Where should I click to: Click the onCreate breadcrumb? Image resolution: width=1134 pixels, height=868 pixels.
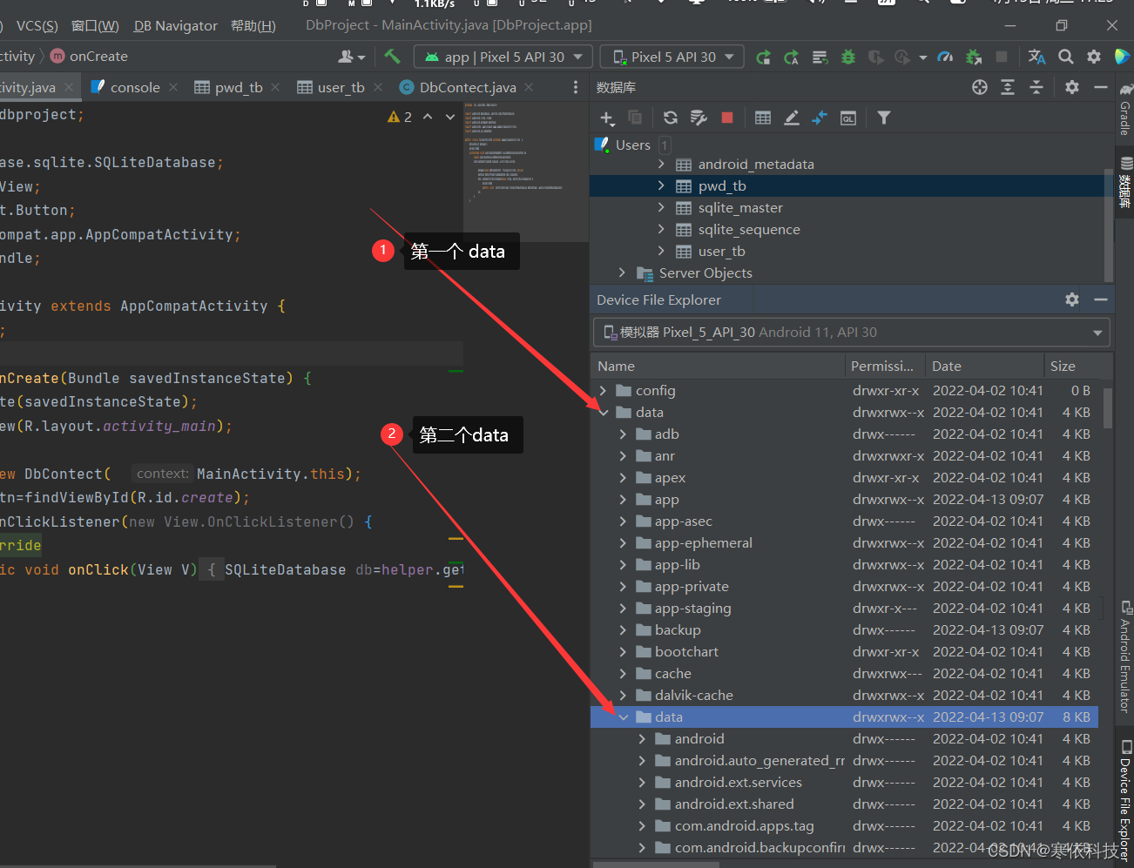(98, 57)
